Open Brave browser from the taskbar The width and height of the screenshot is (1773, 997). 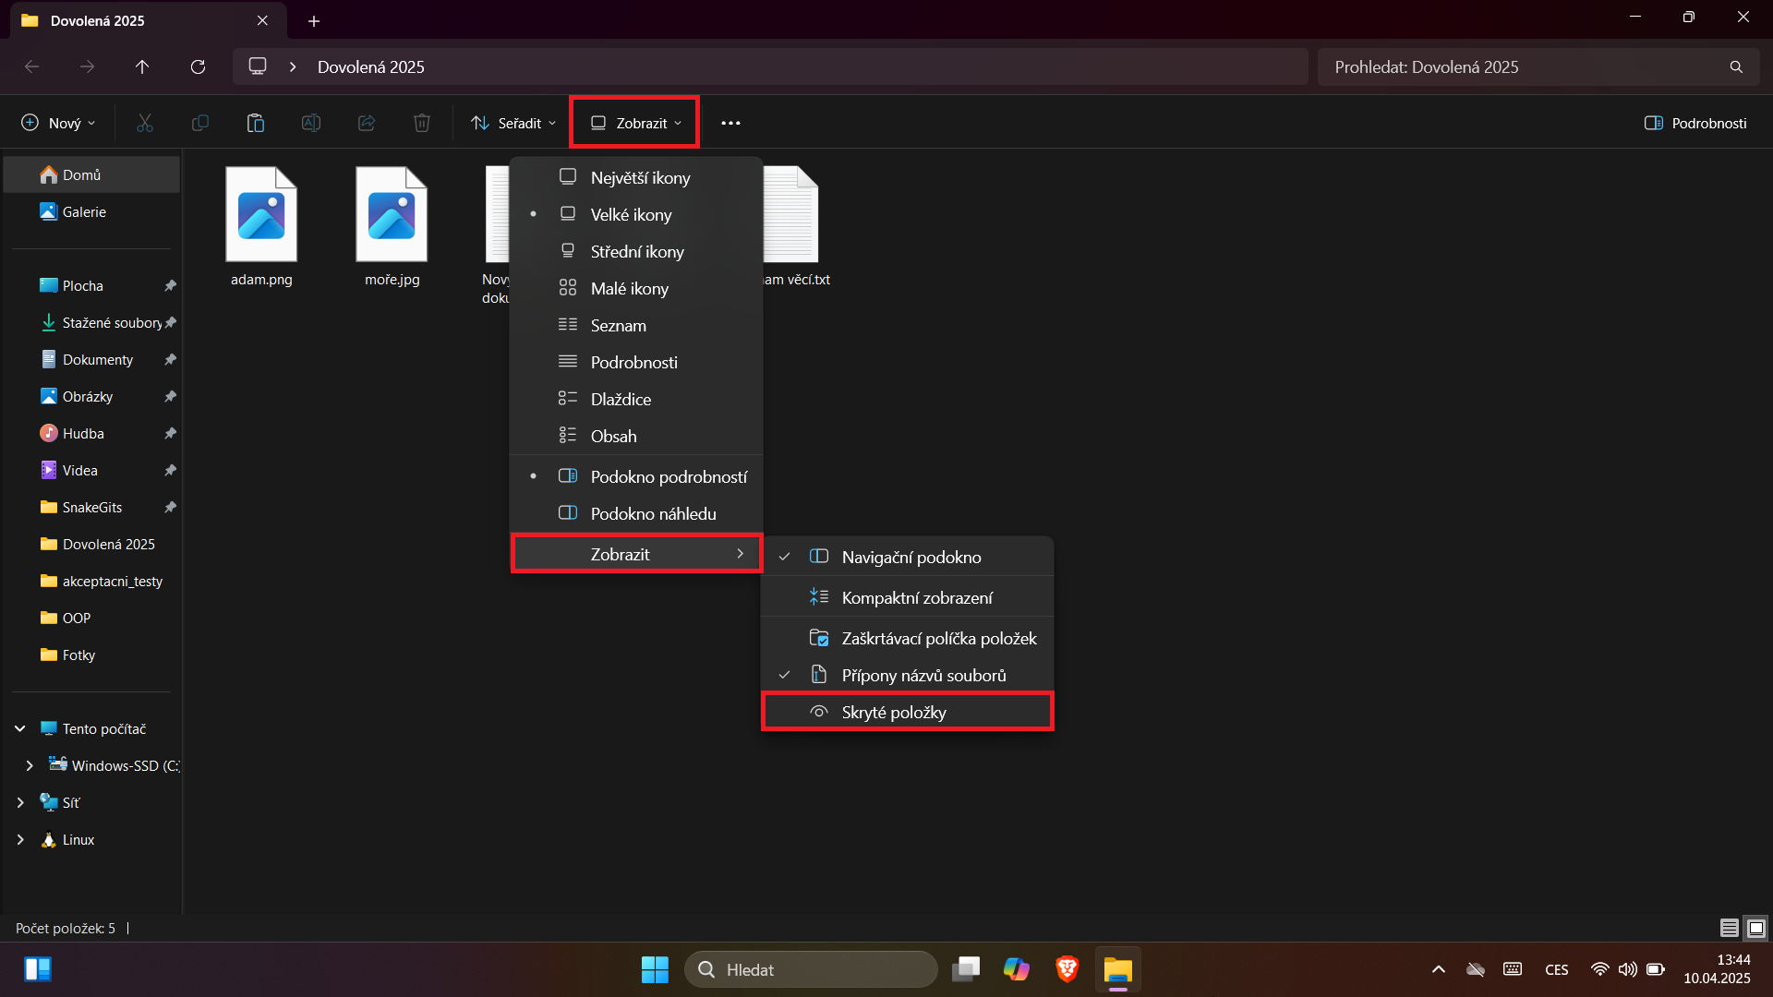[x=1067, y=969]
